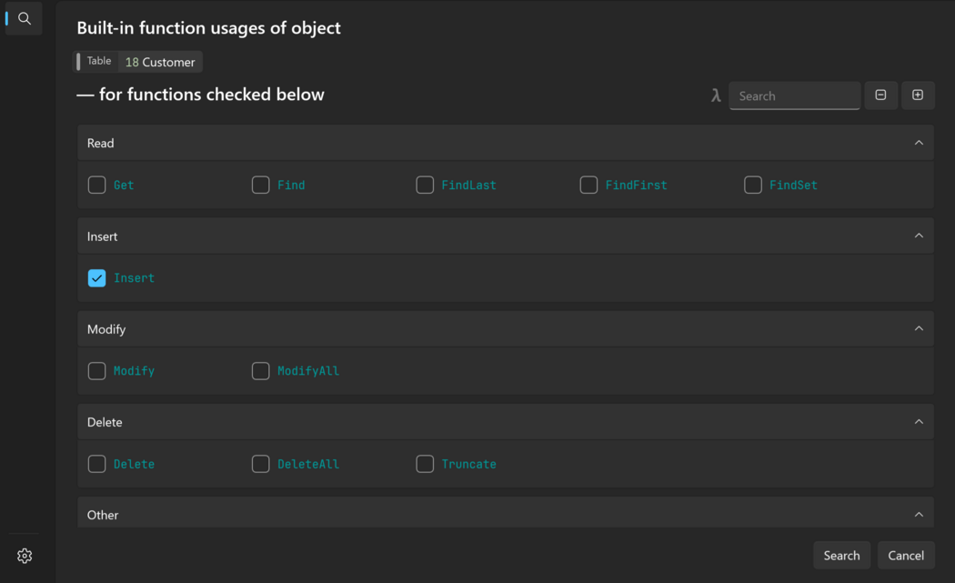Screen dimensions: 955x583
Task: Collapse the Insert section chevron
Action: (919, 236)
